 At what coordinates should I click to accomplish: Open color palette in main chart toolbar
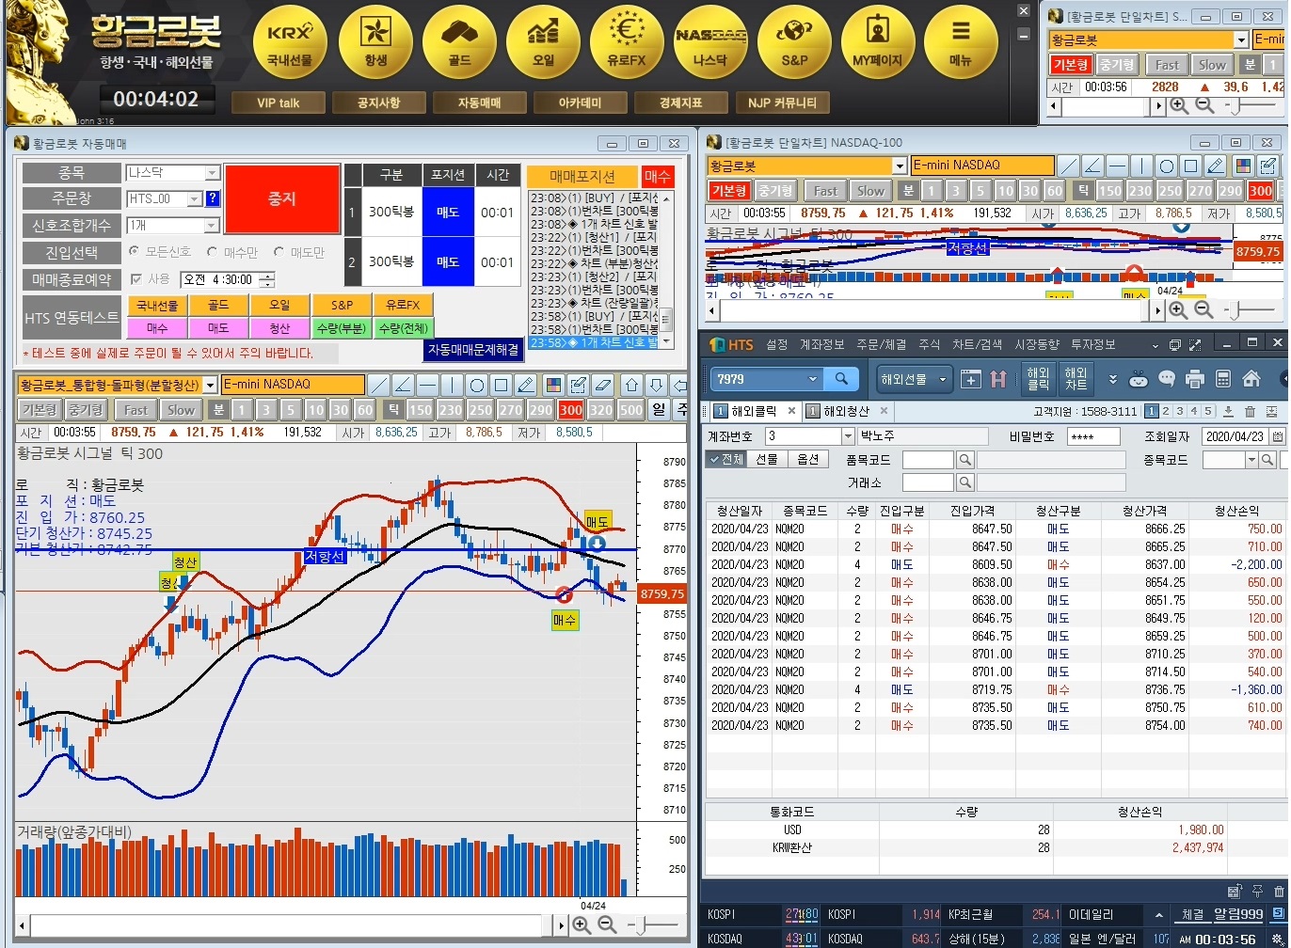point(553,385)
